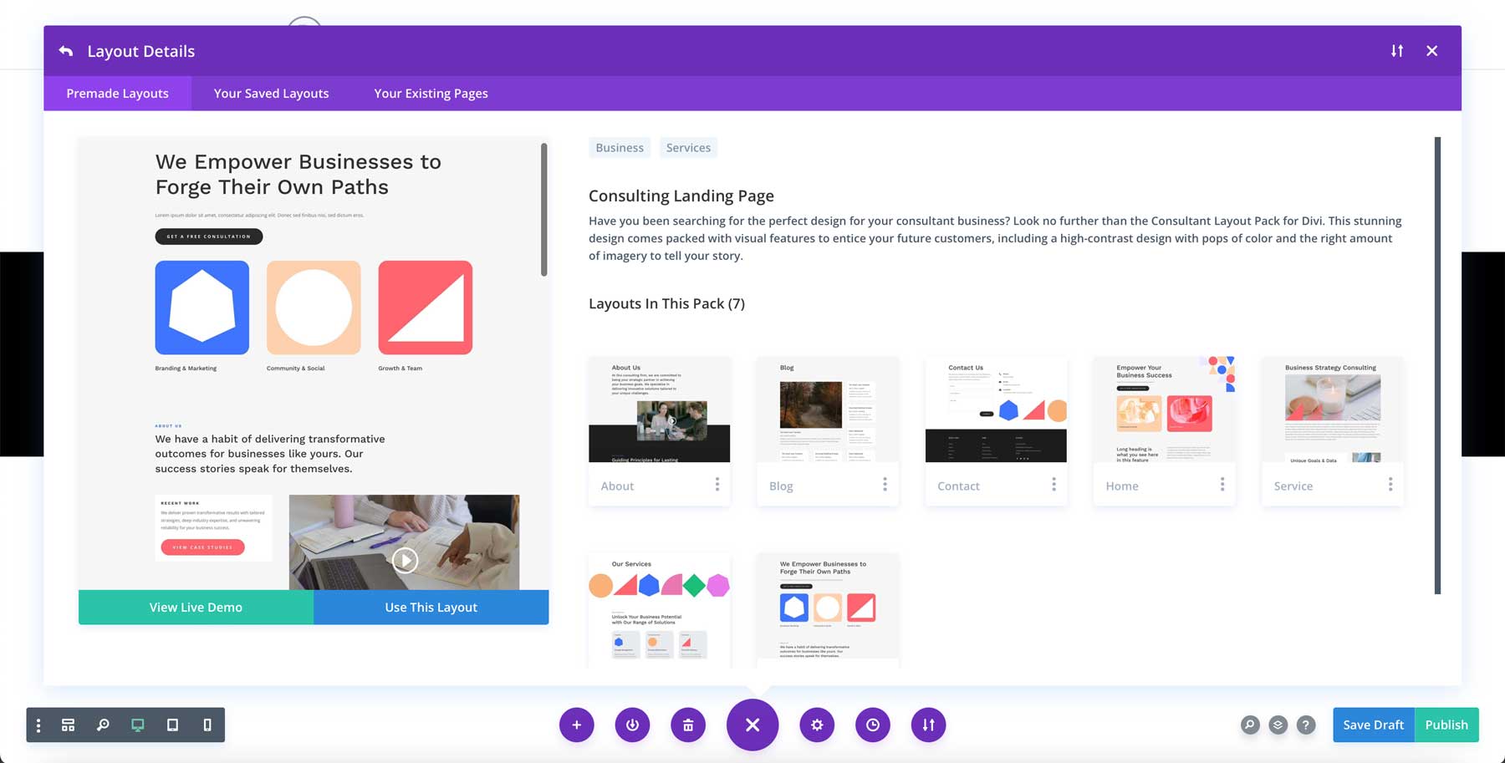Open Divi help via the question mark icon
Image resolution: width=1505 pixels, height=763 pixels.
(x=1305, y=725)
